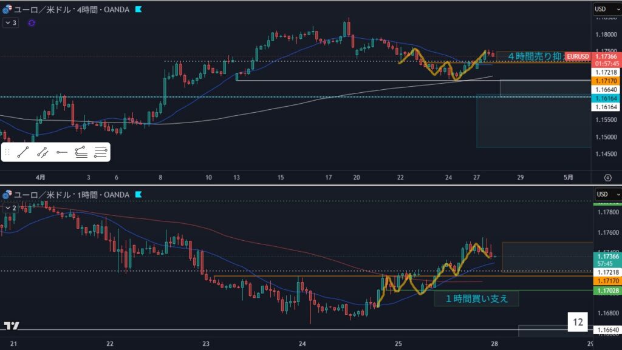Choose the ray line tool with midpoints
This screenshot has width=622, height=350.
(x=42, y=153)
